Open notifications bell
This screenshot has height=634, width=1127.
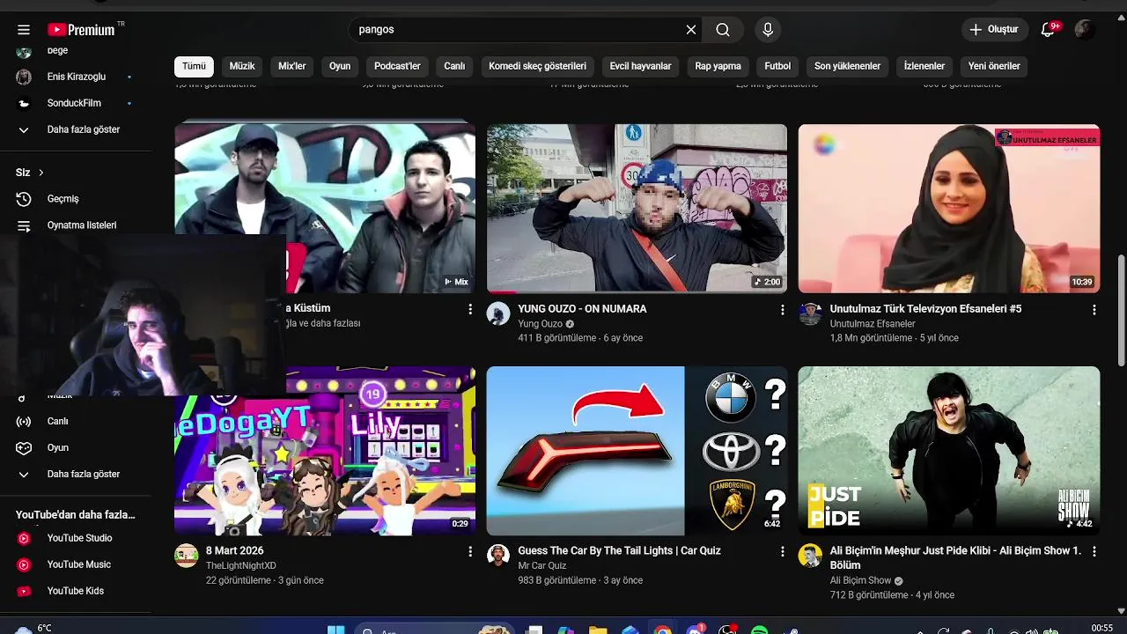click(x=1048, y=30)
